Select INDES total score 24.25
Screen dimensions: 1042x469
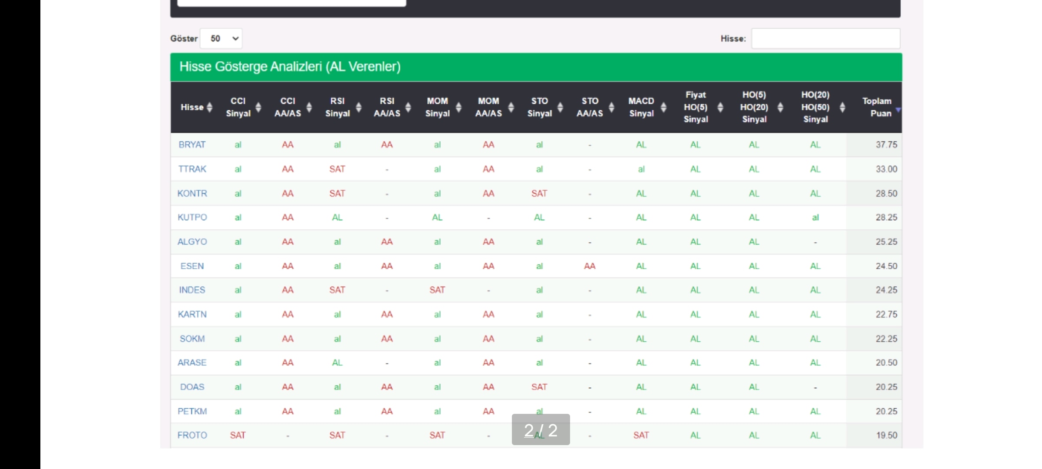(x=886, y=290)
